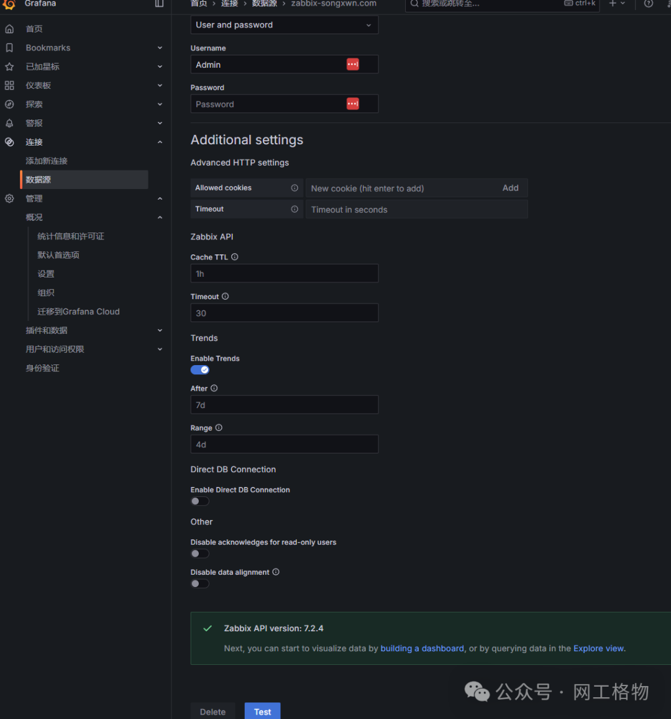Collapse the 连接 section chevron
The width and height of the screenshot is (671, 719).
coord(160,142)
